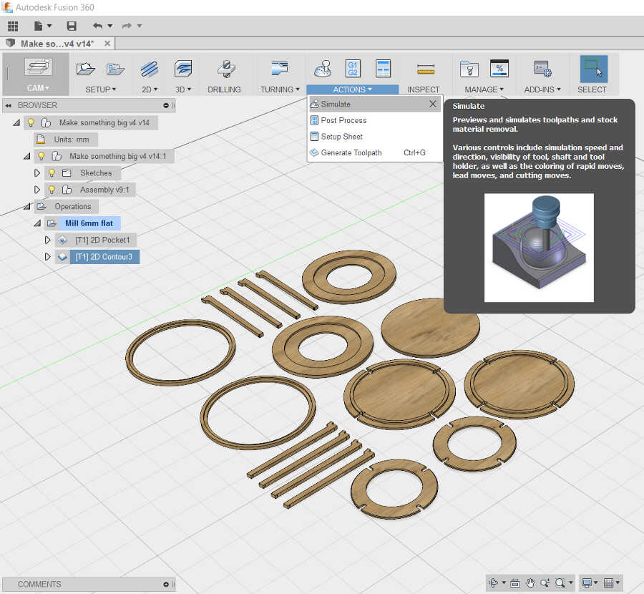Select the Units: mm entry
The image size is (644, 594).
[72, 140]
